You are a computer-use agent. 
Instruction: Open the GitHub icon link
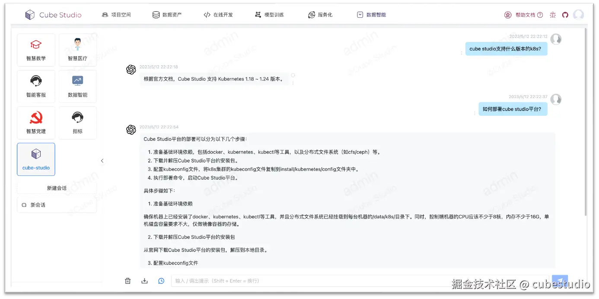565,15
